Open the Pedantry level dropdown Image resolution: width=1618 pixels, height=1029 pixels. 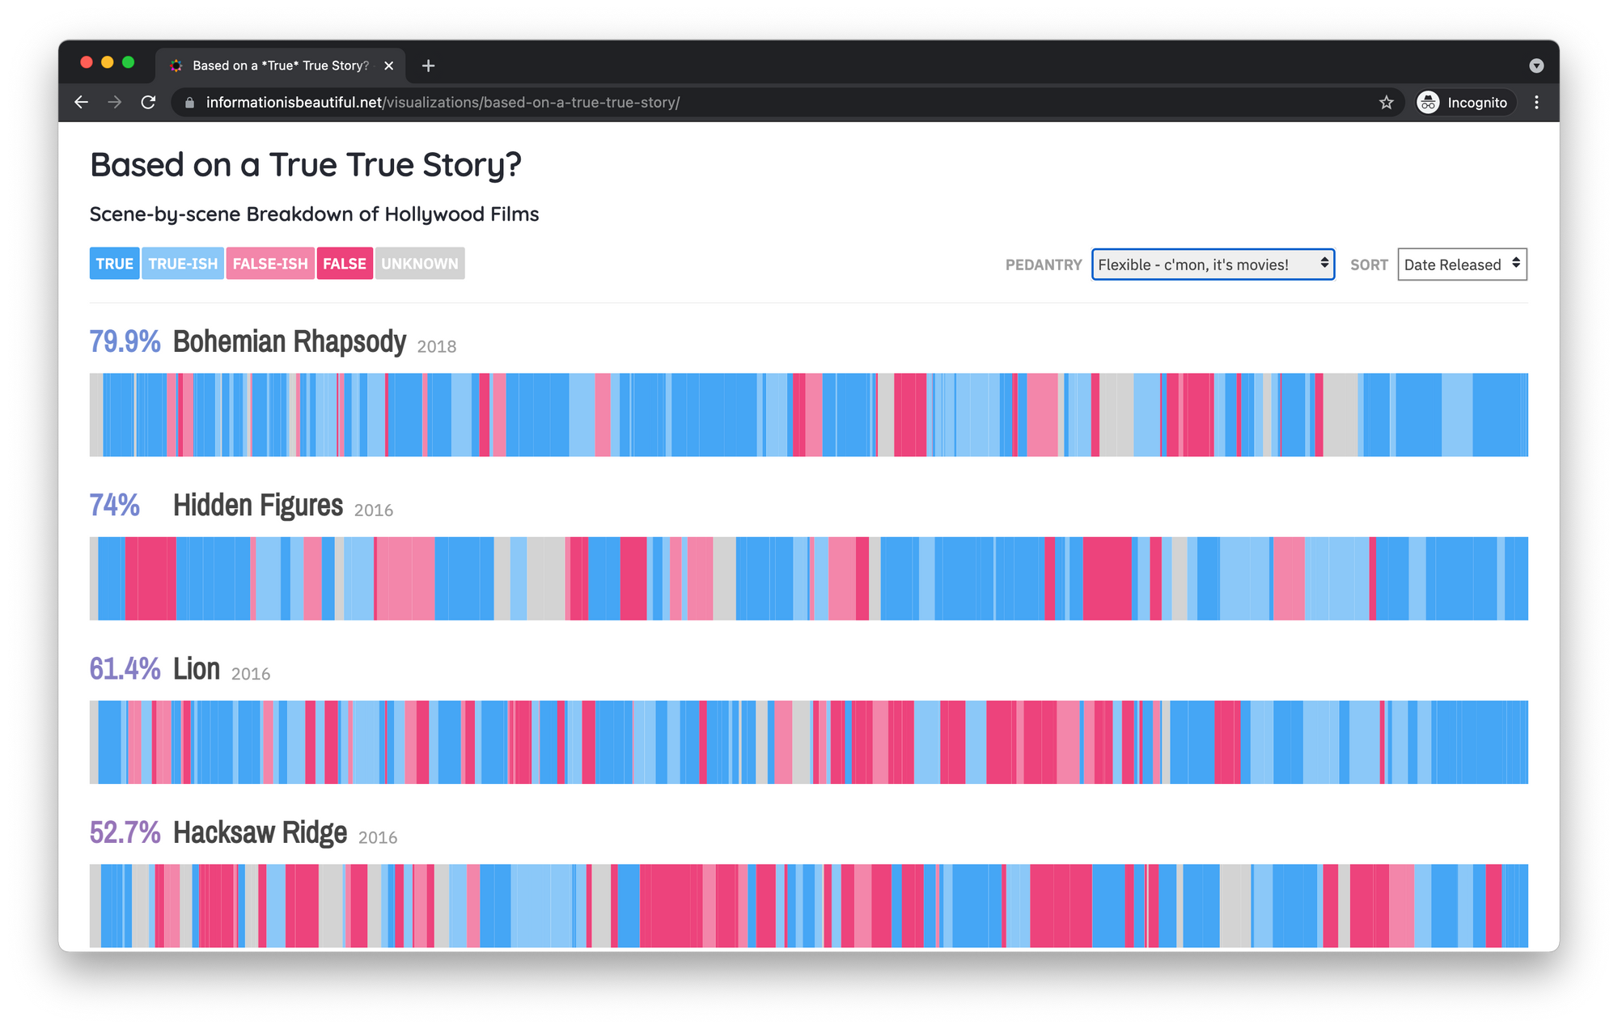(1213, 265)
